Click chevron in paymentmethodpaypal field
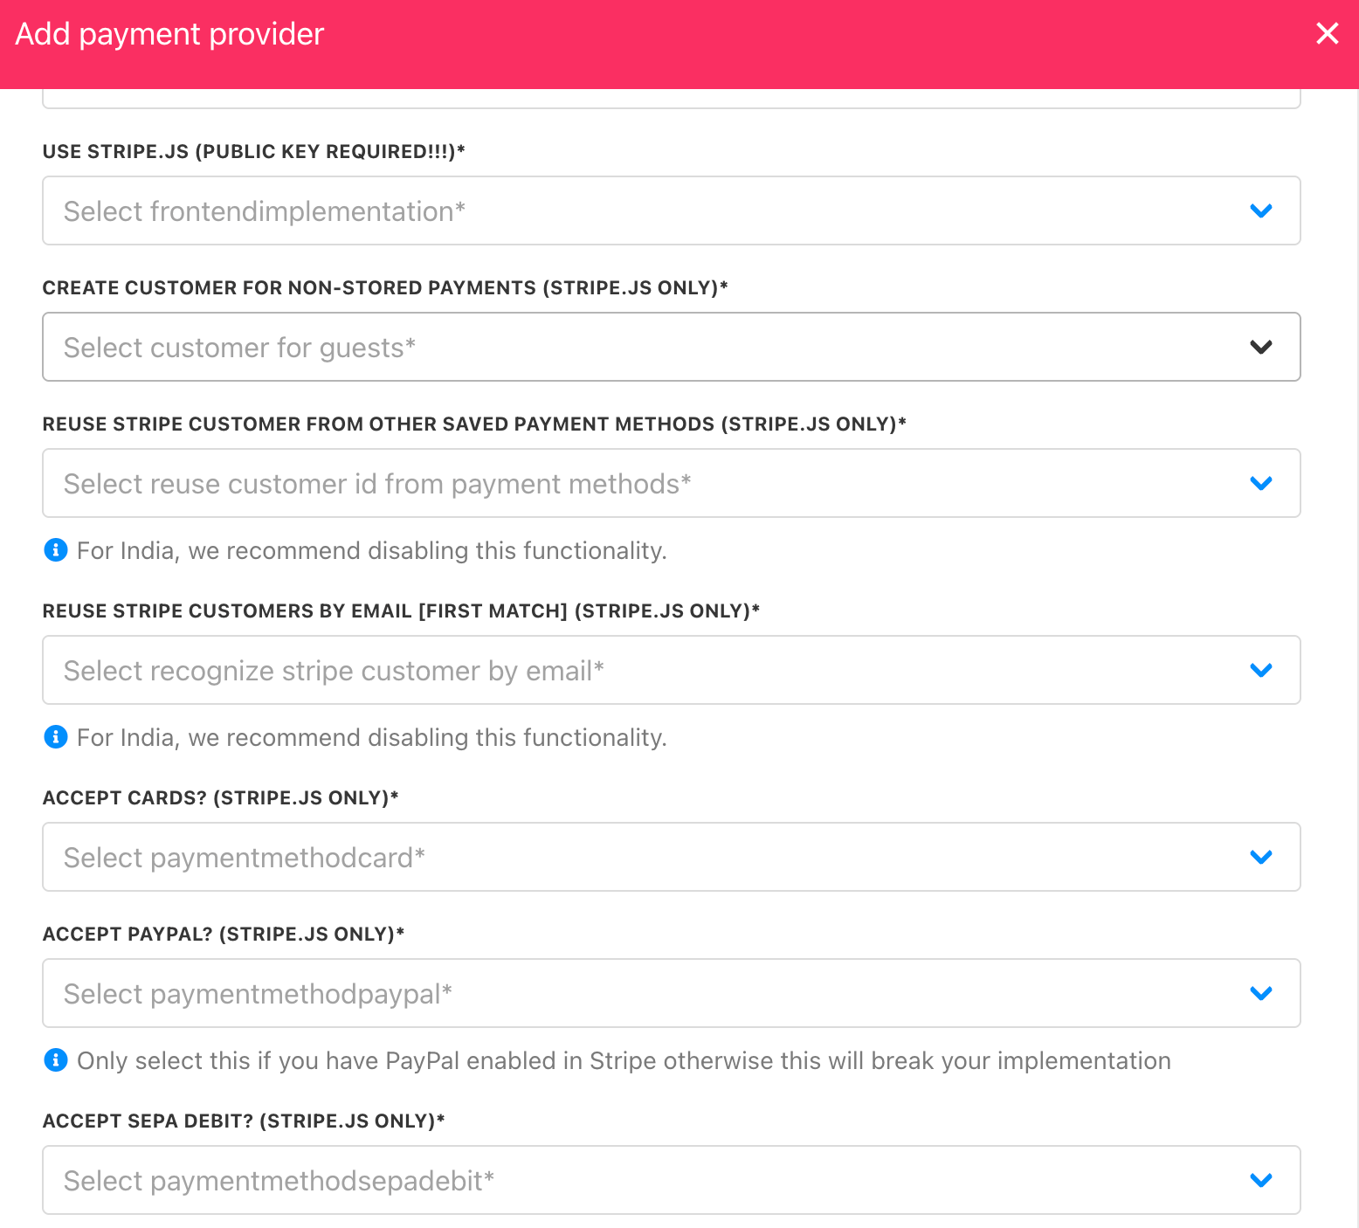The height and width of the screenshot is (1228, 1359). pos(1260,993)
